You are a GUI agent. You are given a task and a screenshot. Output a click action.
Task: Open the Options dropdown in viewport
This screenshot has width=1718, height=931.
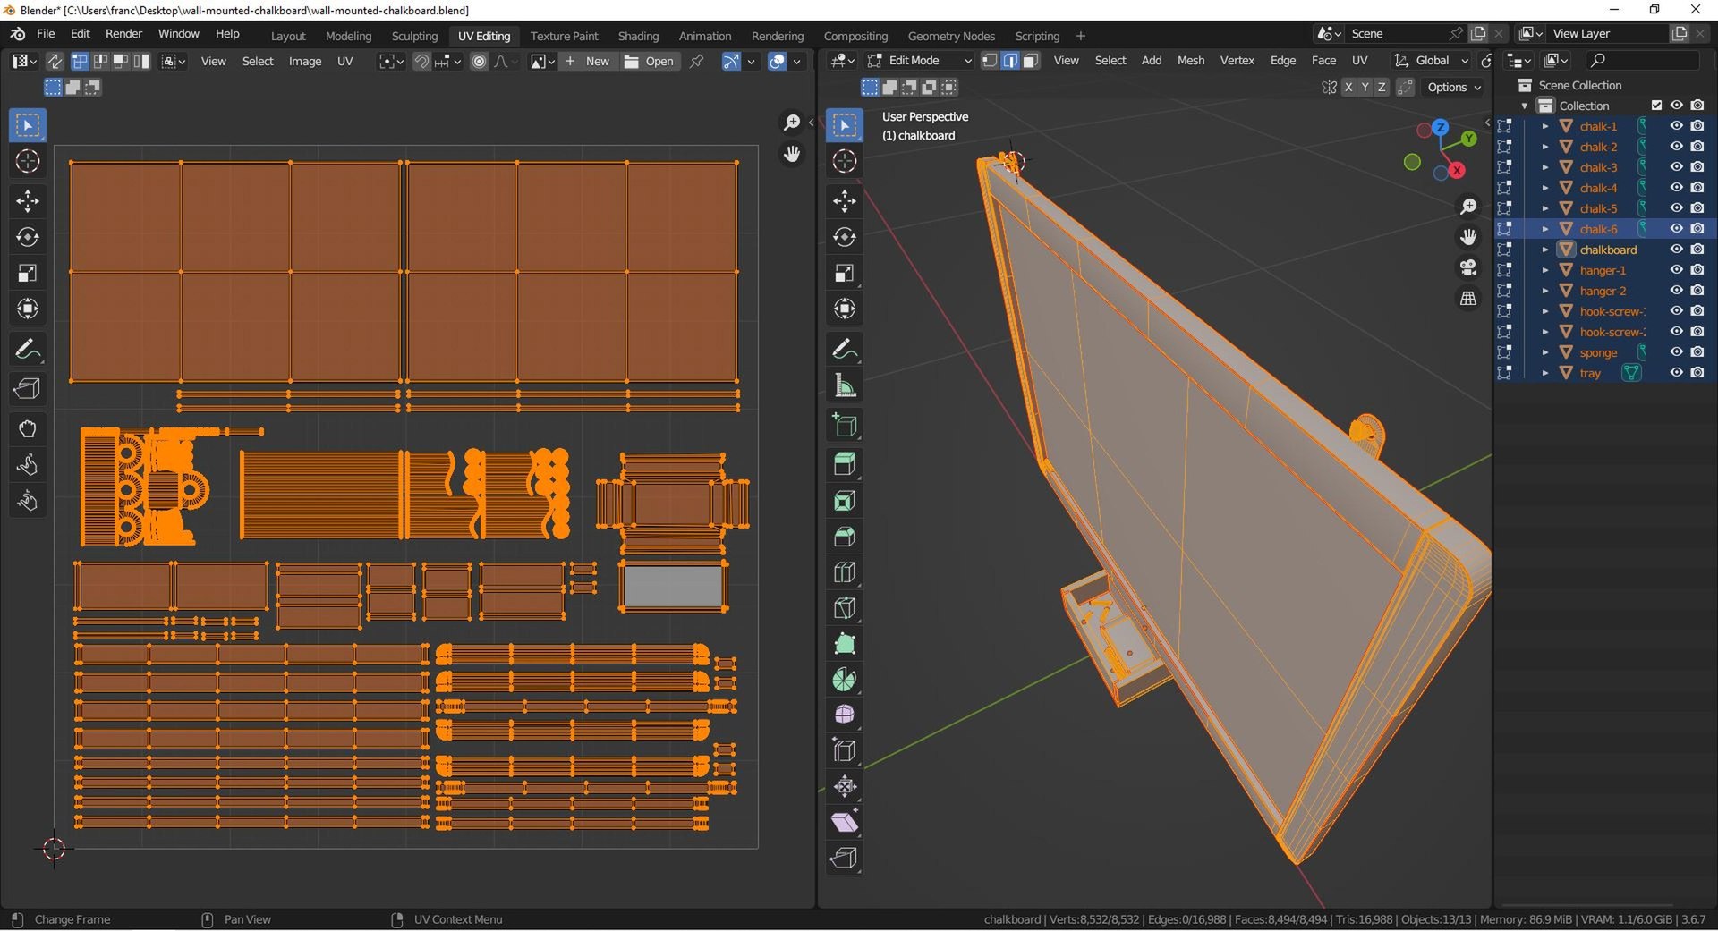coord(1454,87)
